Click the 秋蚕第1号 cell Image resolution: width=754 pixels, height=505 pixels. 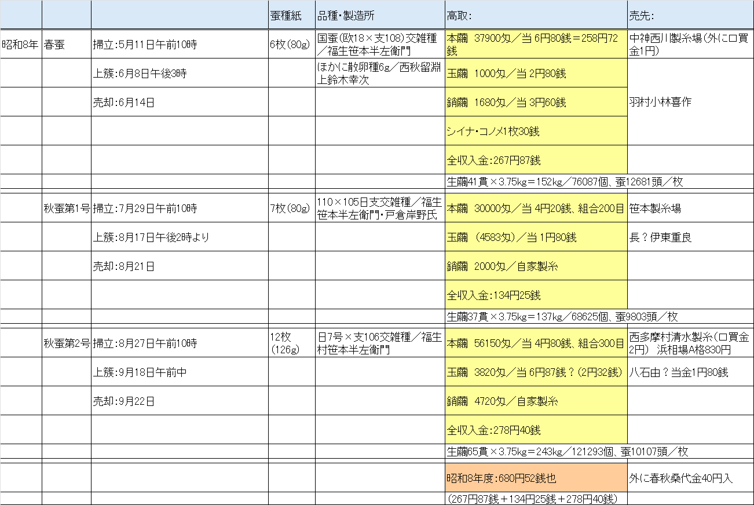pyautogui.click(x=67, y=208)
